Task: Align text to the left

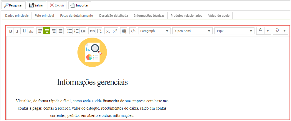Action: click(x=40, y=31)
